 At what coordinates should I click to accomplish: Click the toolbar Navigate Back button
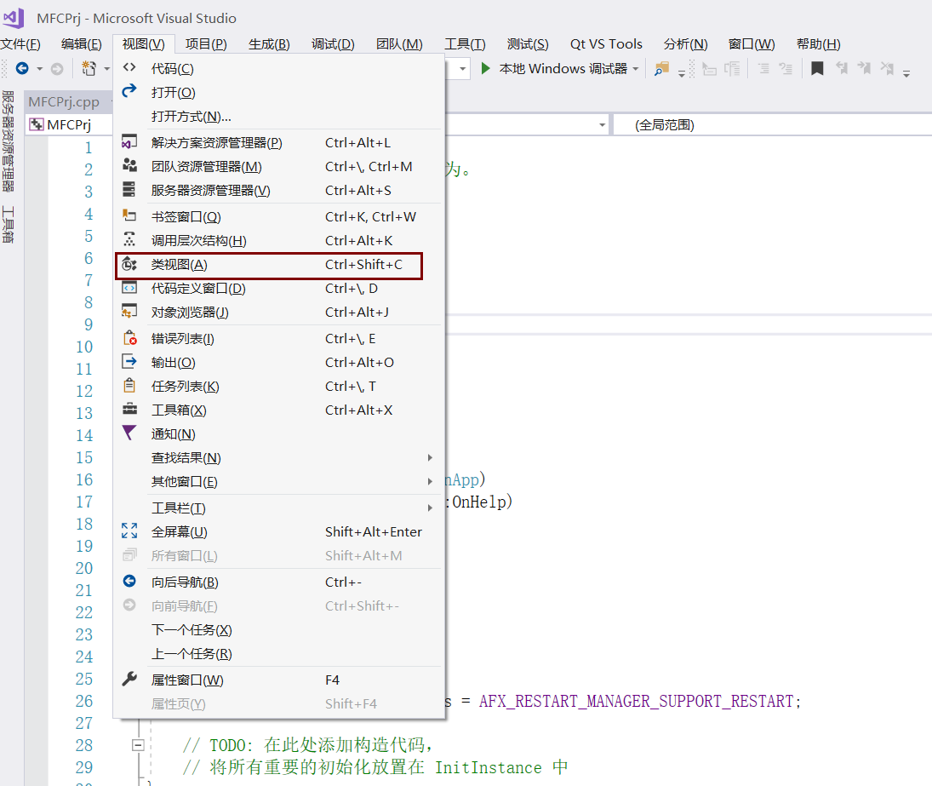click(x=22, y=68)
